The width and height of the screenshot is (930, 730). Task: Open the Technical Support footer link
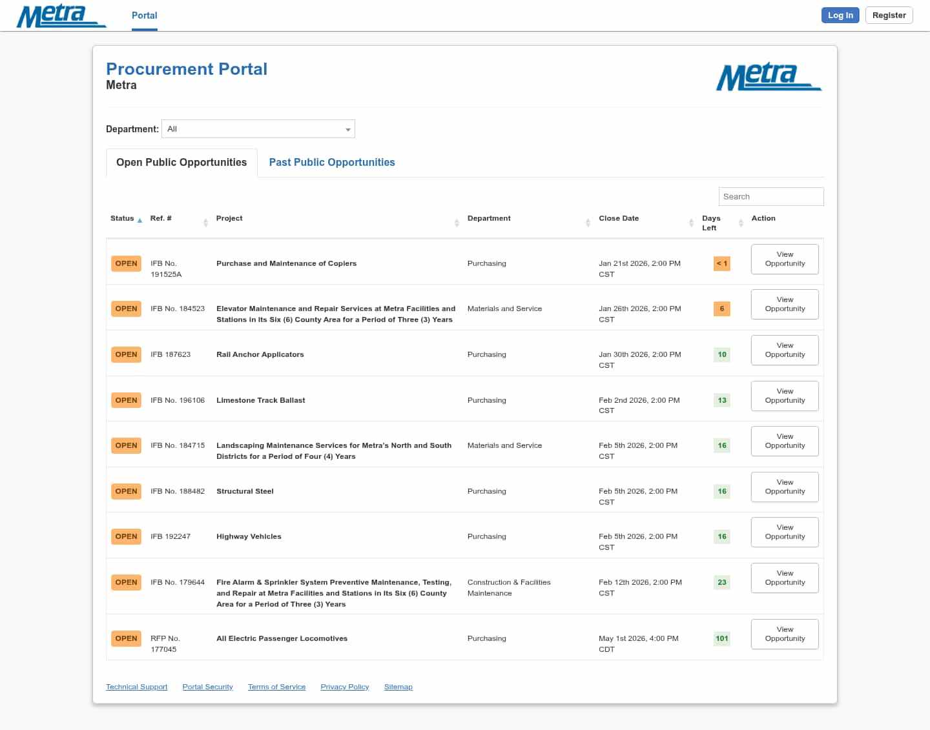136,687
